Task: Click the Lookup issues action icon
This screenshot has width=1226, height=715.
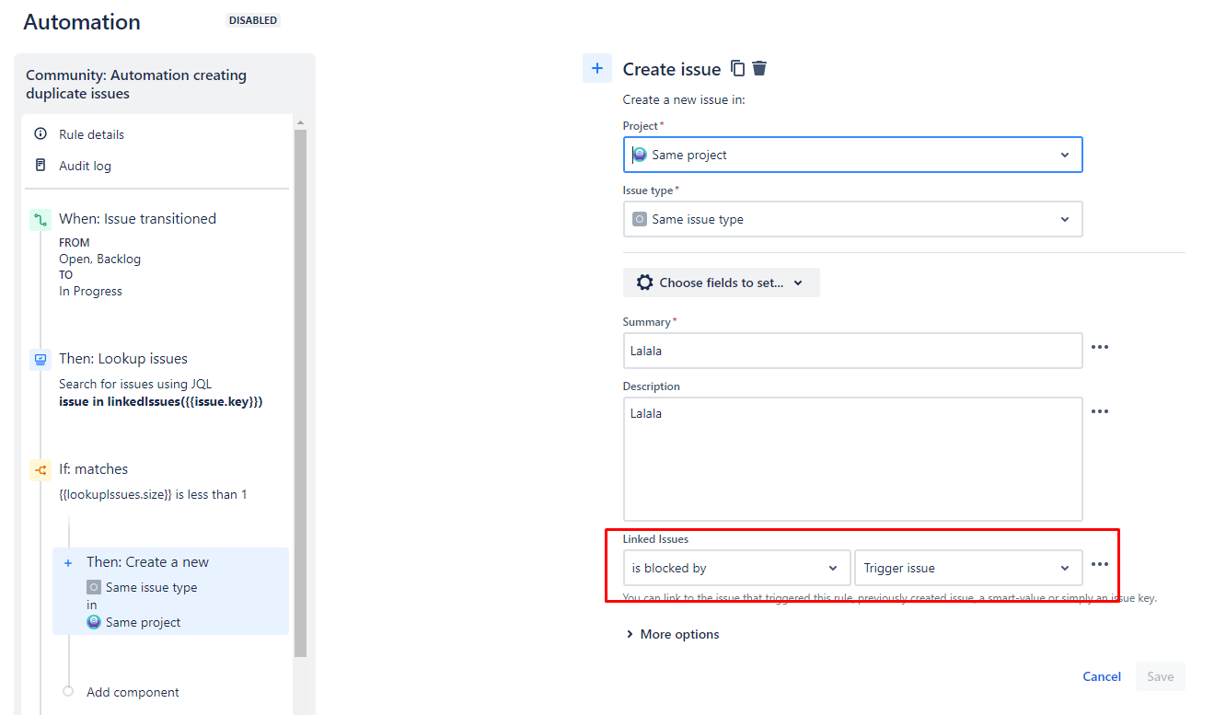Action: point(40,358)
